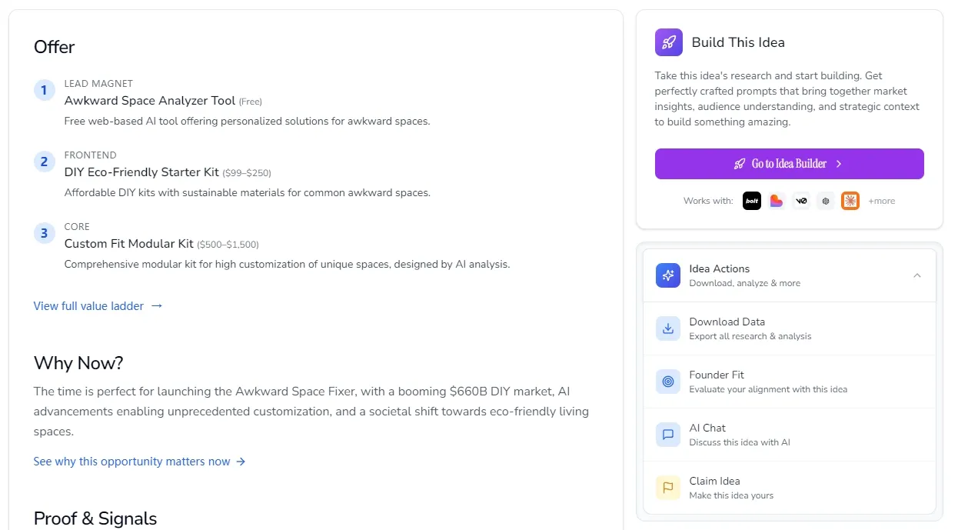The height and width of the screenshot is (530, 958).
Task: Click the Build This Idea heading
Action: [738, 42]
